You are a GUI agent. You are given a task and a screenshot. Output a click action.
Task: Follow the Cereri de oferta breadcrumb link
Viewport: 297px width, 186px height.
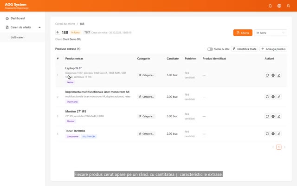pos(65,24)
